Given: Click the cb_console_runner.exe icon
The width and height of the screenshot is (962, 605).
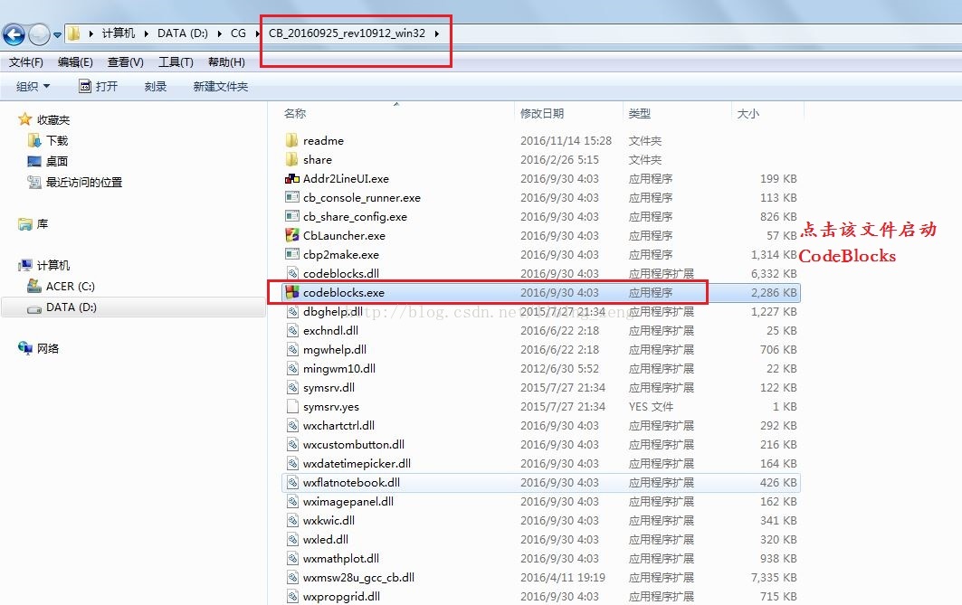Looking at the screenshot, I should (292, 197).
